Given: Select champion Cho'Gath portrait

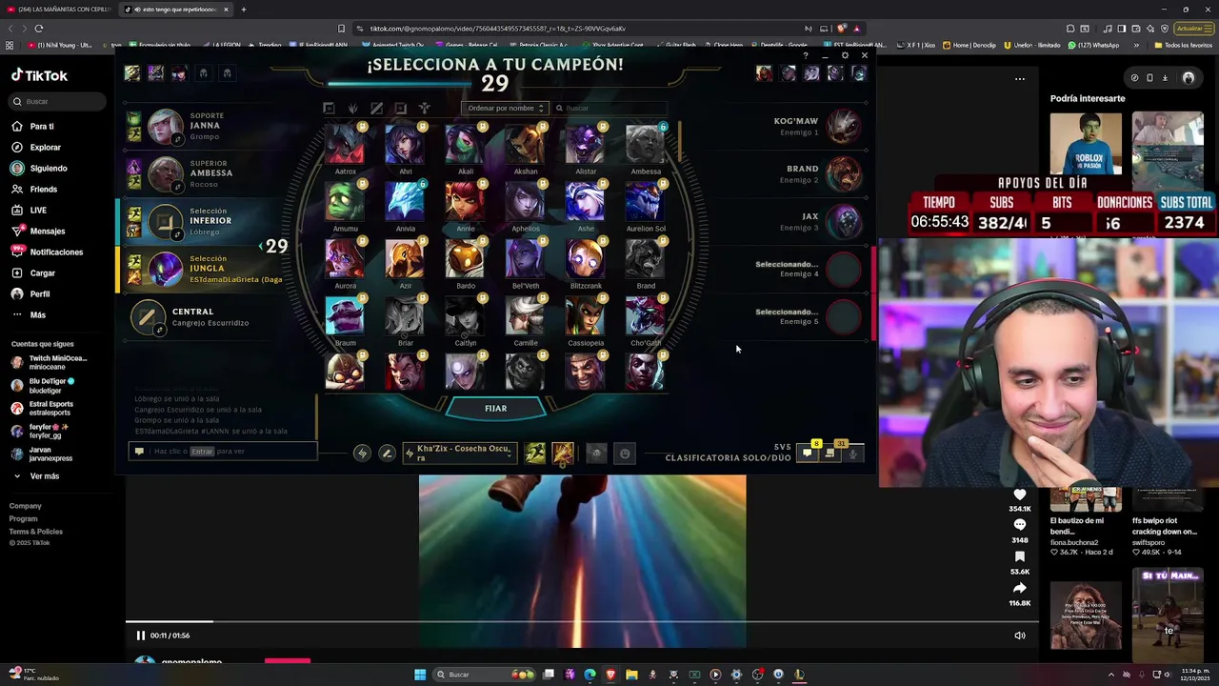Looking at the screenshot, I should click(645, 316).
